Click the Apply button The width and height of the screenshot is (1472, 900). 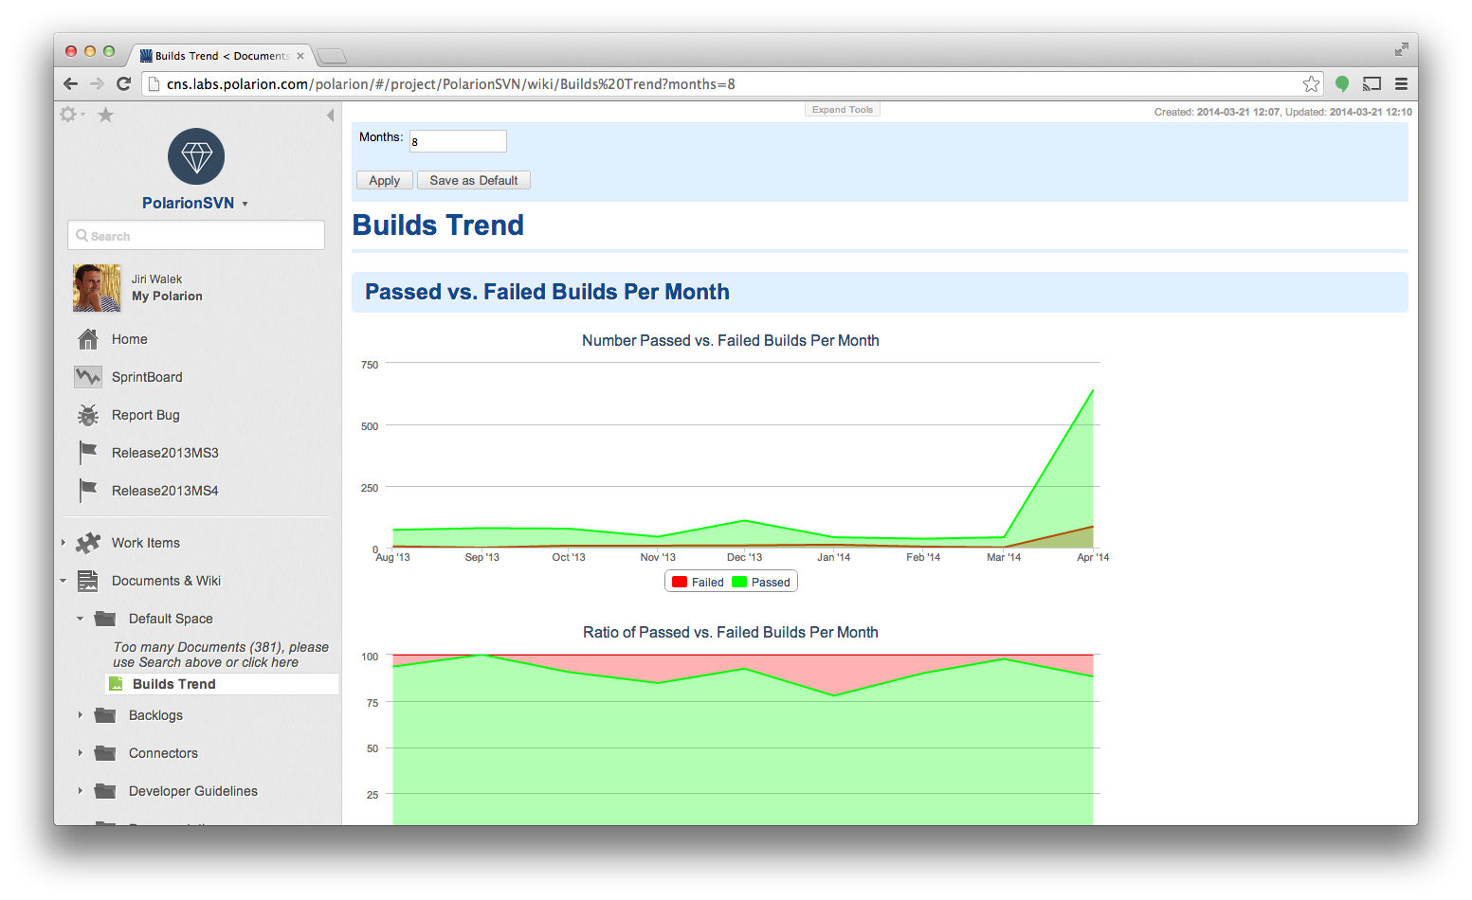coord(384,180)
